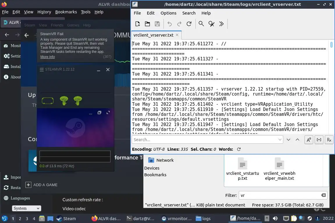Switch to workspace 2 in taskbar

tap(20, 219)
